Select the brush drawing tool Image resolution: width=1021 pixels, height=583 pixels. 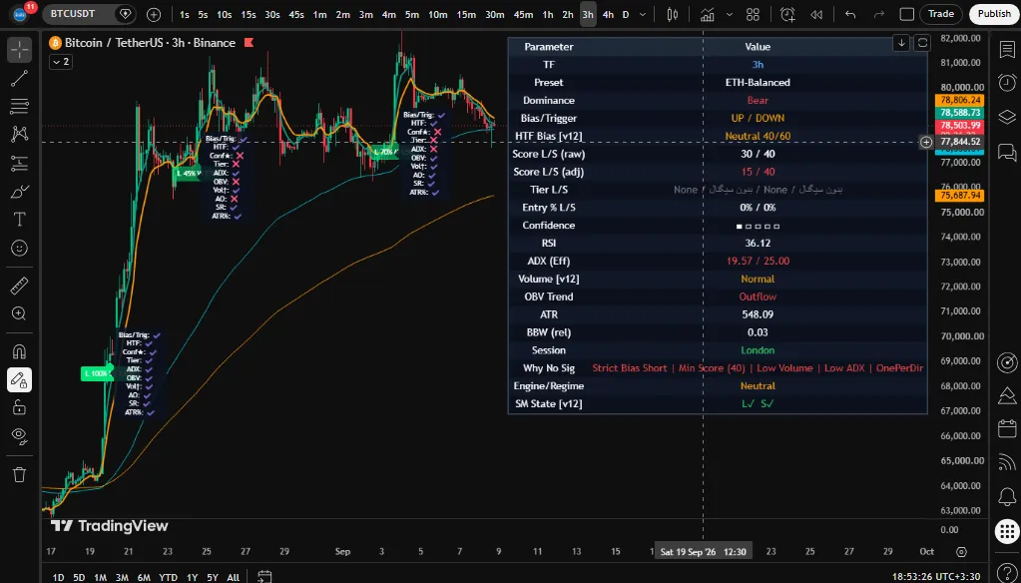pos(20,192)
